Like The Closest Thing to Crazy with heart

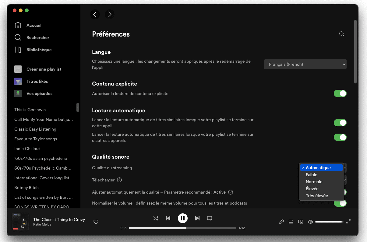tap(96, 222)
